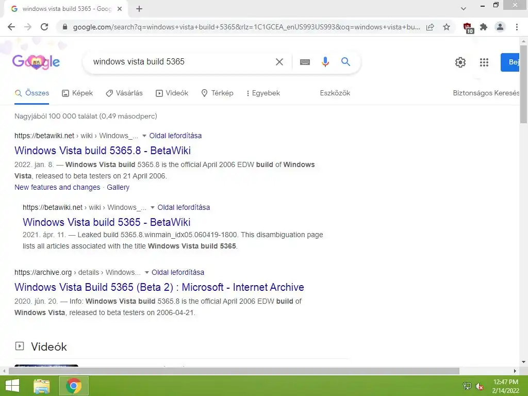Open Windows Vista build 5365 - BetaWiki
The width and height of the screenshot is (528, 396).
(x=106, y=222)
